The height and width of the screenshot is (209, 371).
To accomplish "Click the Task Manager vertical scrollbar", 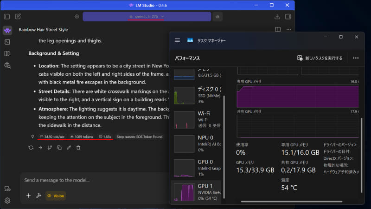I will tap(362, 155).
